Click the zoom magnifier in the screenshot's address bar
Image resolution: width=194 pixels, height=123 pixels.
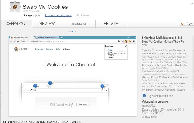pyautogui.click(x=119, y=42)
